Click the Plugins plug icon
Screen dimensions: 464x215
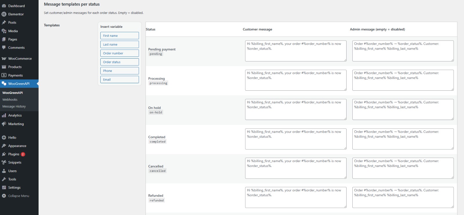click(x=4, y=154)
